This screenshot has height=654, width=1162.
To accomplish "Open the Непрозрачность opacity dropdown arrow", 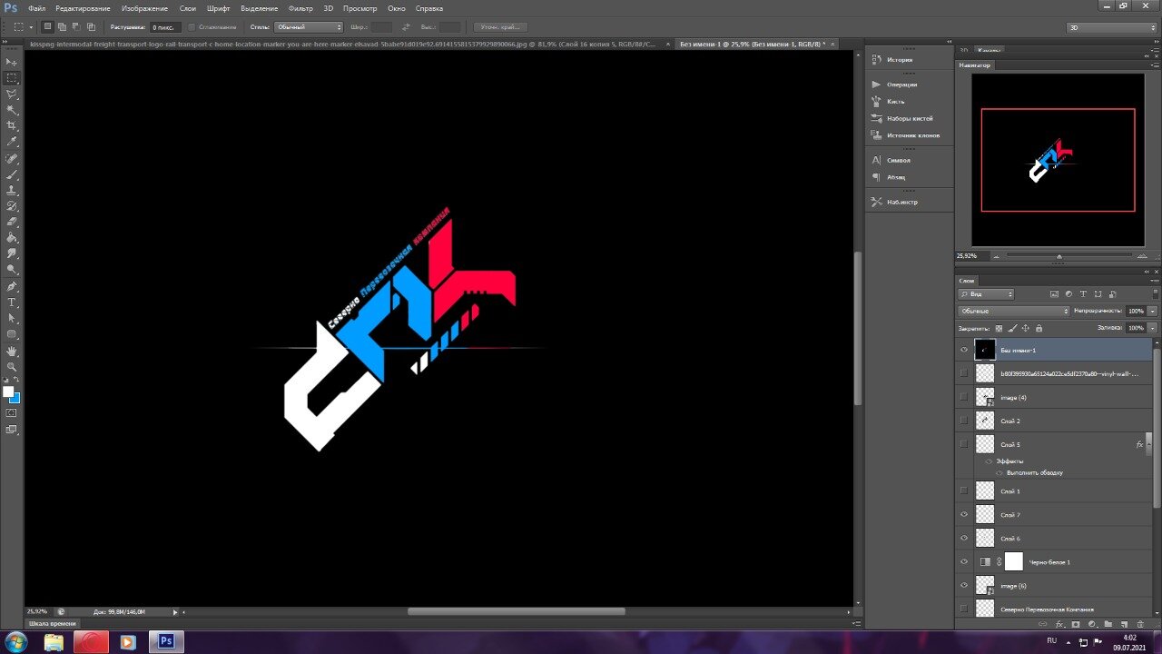I will pyautogui.click(x=1152, y=311).
